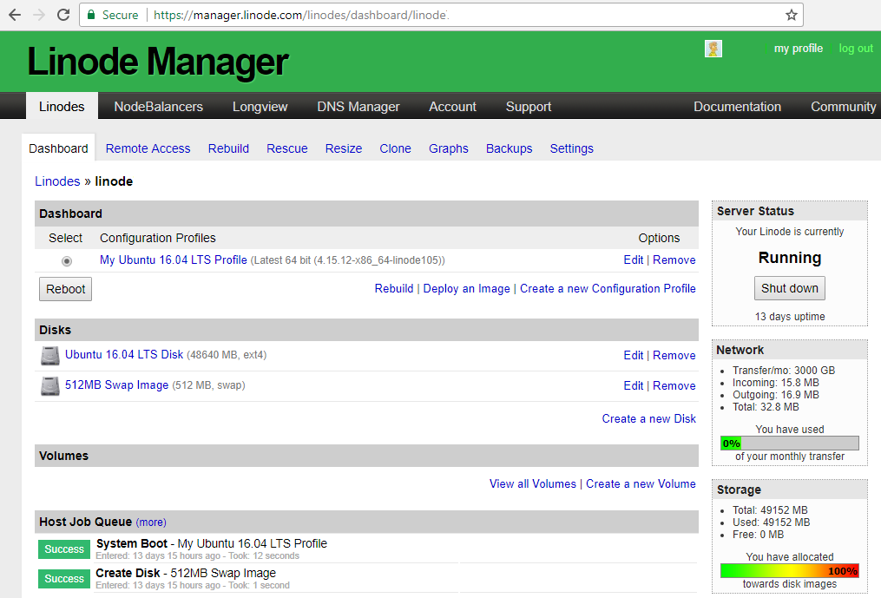Click the 'Incoming: 15.8 MB' entry
Viewport: 881px width, 598px height.
775,383
